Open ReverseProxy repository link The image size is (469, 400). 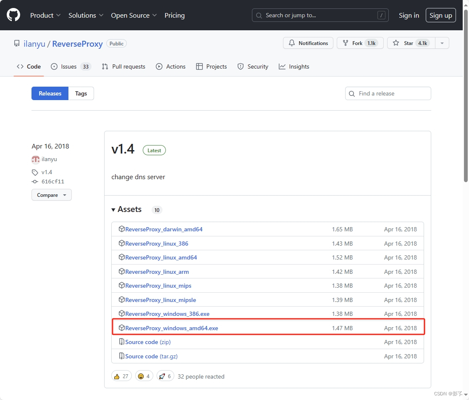(x=78, y=44)
